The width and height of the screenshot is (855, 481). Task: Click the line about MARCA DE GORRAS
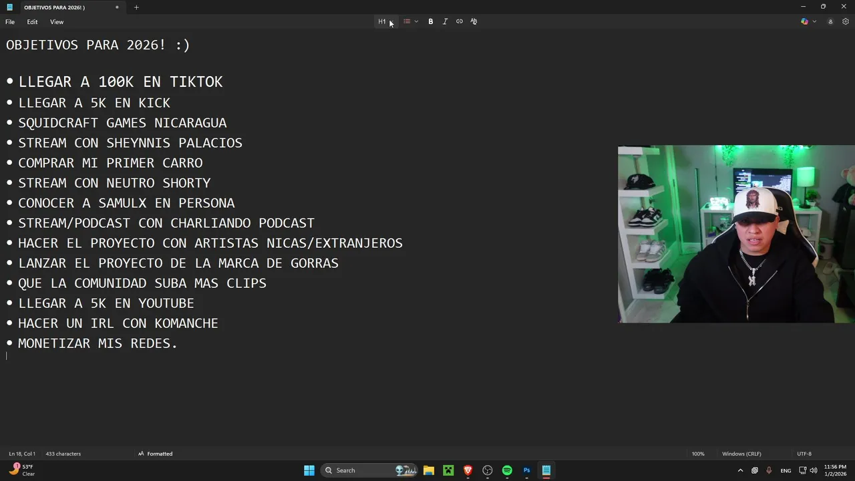click(178, 263)
